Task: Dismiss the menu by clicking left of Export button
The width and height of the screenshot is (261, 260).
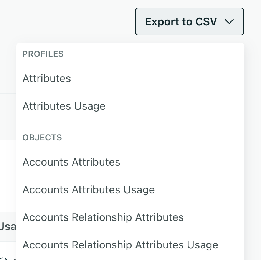Action: [x=77, y=21]
